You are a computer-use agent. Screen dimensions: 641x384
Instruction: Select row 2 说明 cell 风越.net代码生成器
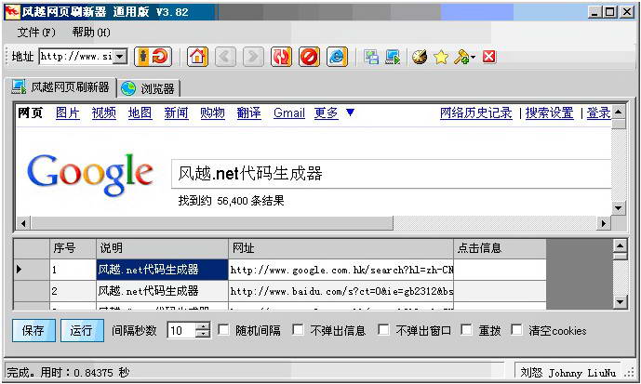tap(162, 291)
